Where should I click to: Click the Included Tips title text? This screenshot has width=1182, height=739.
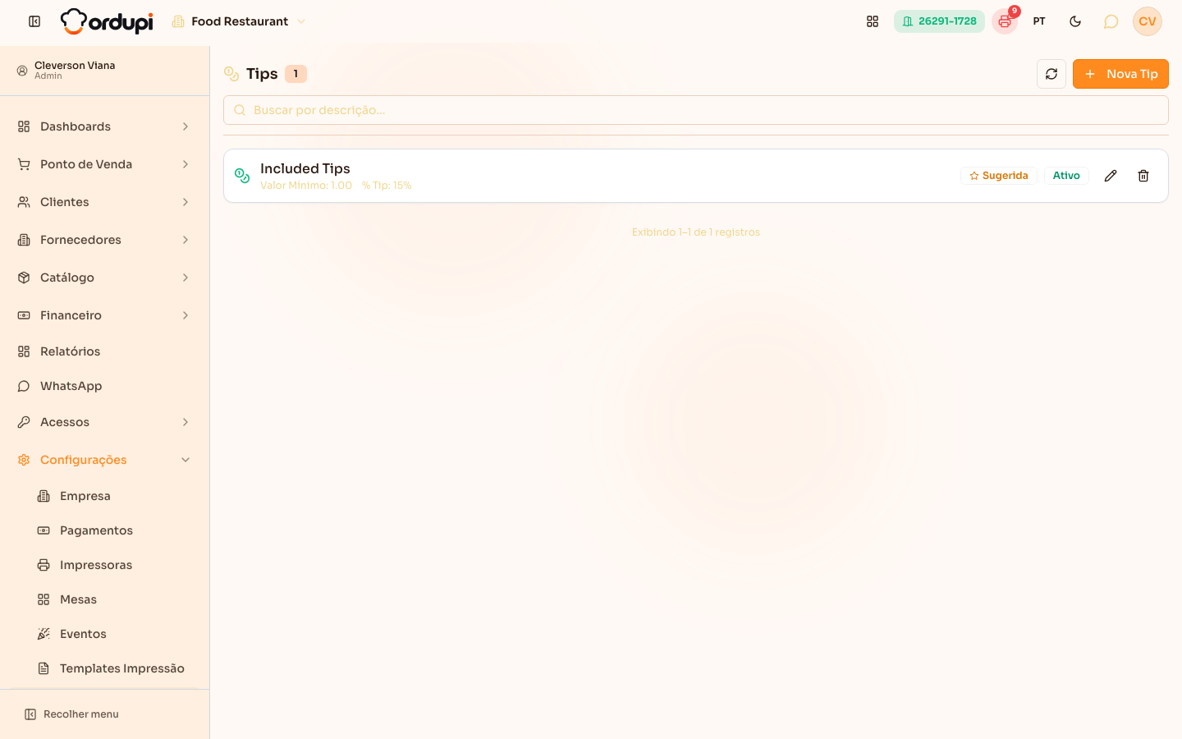[x=305, y=168]
